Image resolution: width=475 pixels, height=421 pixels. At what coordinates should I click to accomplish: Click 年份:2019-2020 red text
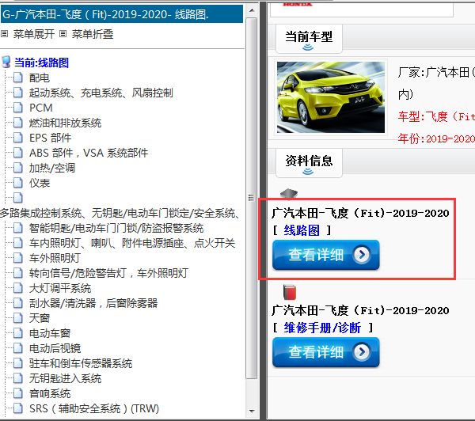point(436,138)
